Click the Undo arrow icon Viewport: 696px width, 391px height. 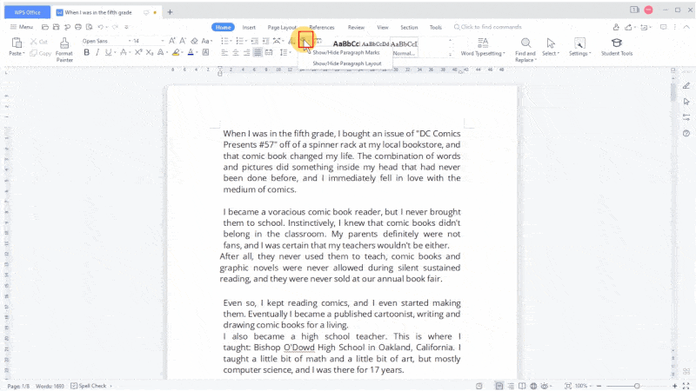tap(101, 27)
